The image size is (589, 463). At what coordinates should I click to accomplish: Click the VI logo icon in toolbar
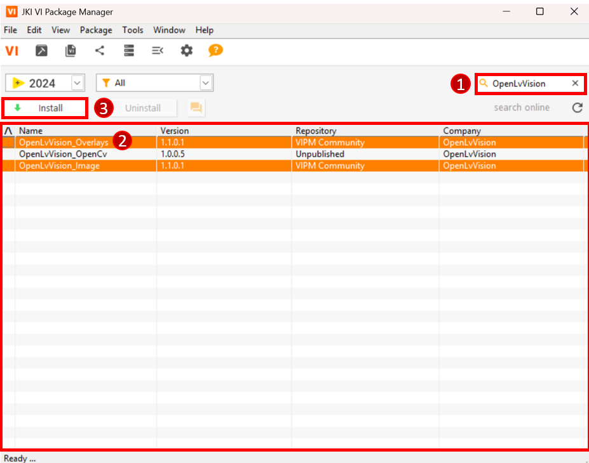[x=11, y=51]
